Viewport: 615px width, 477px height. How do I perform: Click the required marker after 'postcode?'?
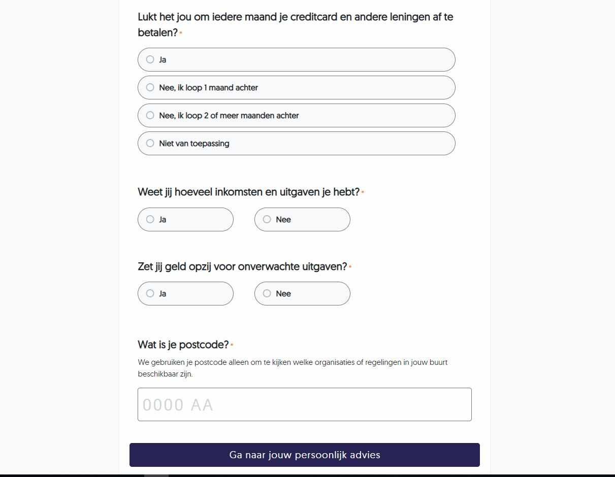232,345
